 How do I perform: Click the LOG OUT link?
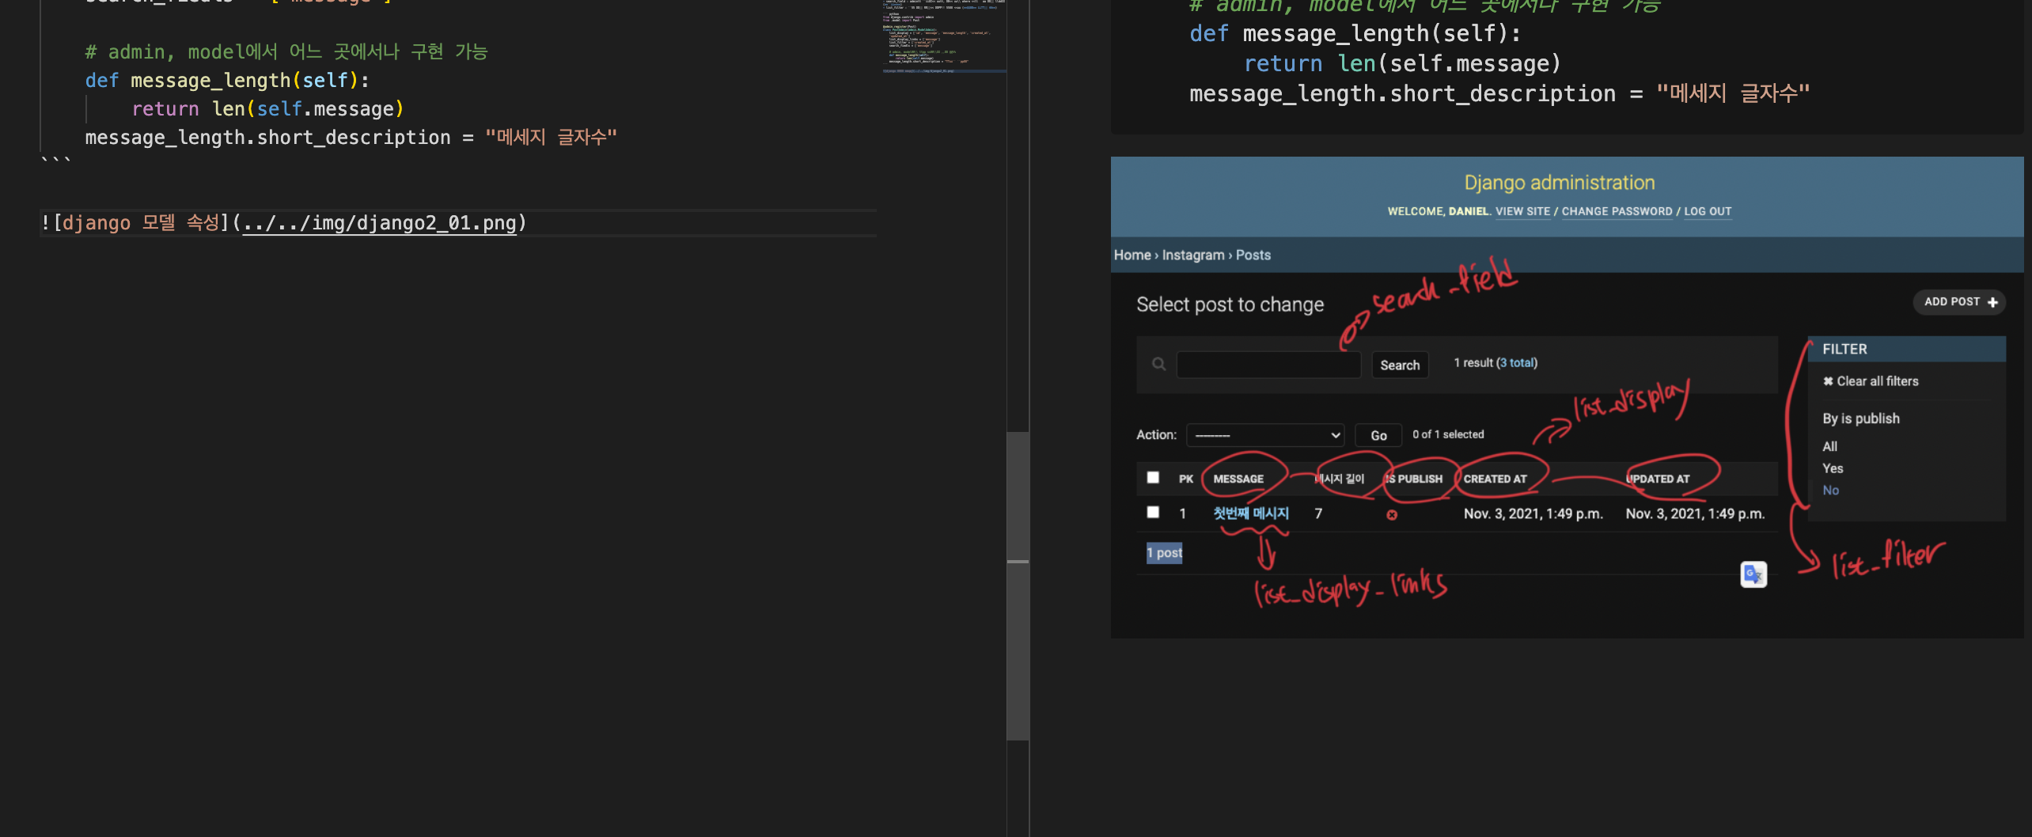click(1708, 211)
